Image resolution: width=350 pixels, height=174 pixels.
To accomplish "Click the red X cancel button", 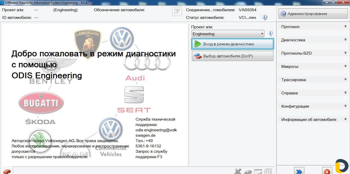I will point(327,171).
